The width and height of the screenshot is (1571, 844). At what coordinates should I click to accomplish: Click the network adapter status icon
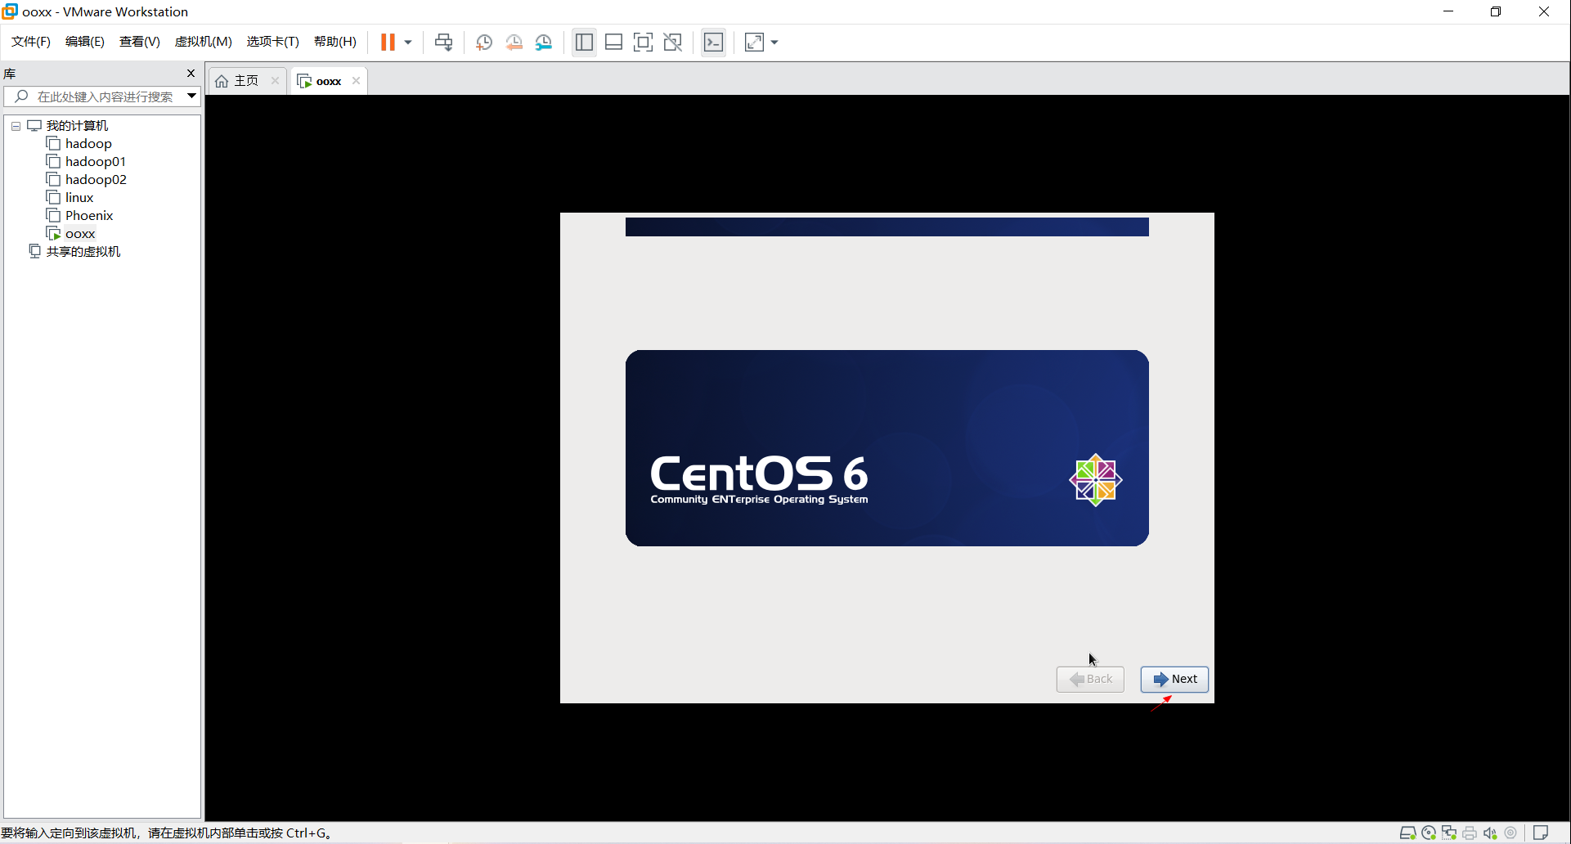(x=1449, y=833)
